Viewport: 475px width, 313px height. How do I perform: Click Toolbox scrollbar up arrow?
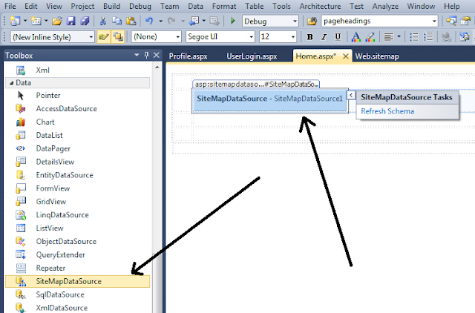(x=157, y=67)
